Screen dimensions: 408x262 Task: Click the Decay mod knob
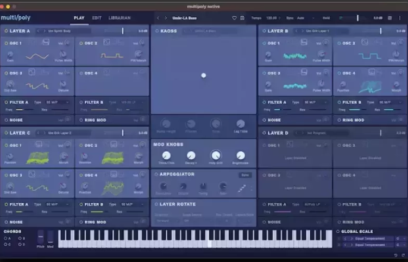pos(191,155)
